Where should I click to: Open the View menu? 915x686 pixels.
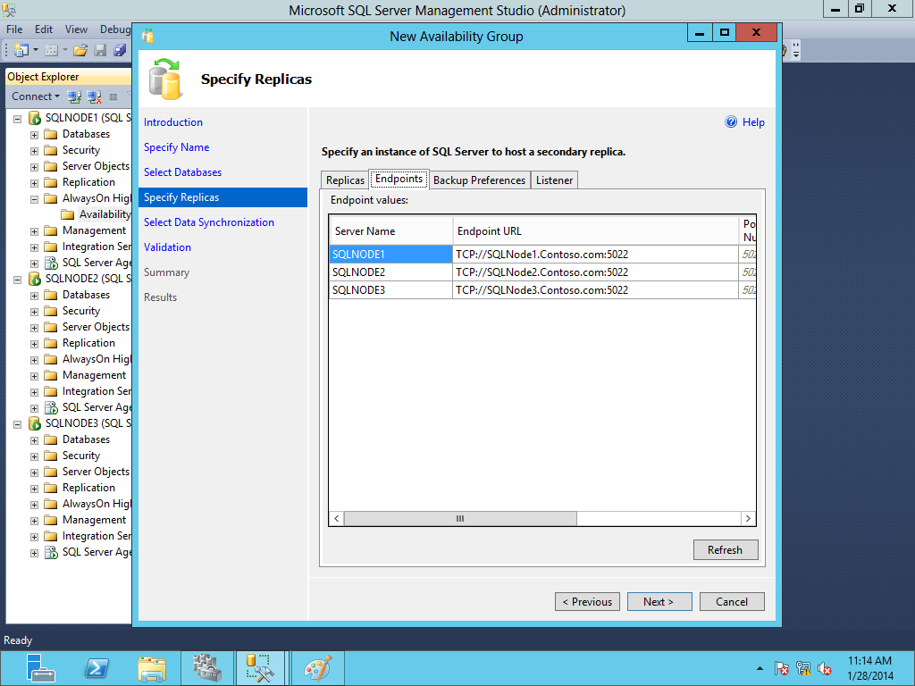click(76, 29)
